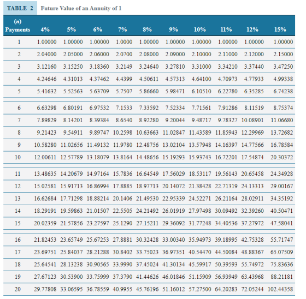Image resolution: width=306 pixels, height=299 pixels.
Task: Select the 15% column header
Action: pos(280,29)
